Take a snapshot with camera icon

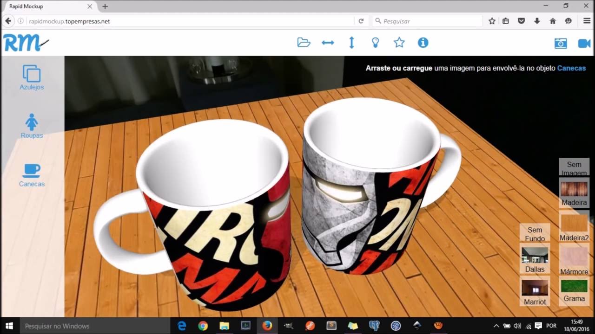point(561,43)
